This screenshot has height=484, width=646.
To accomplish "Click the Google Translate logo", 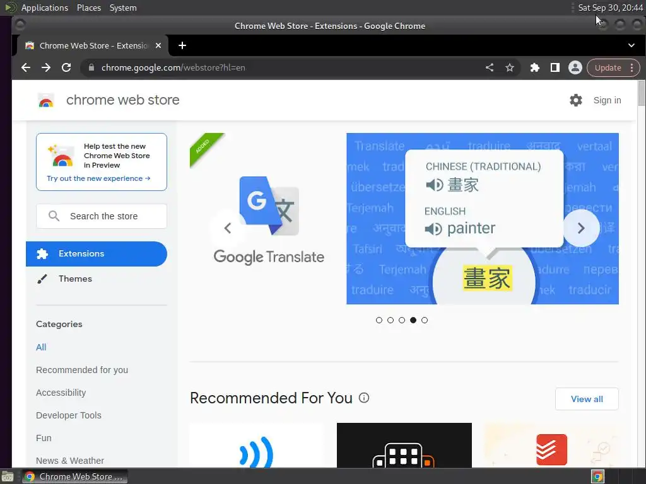I will pos(269,206).
